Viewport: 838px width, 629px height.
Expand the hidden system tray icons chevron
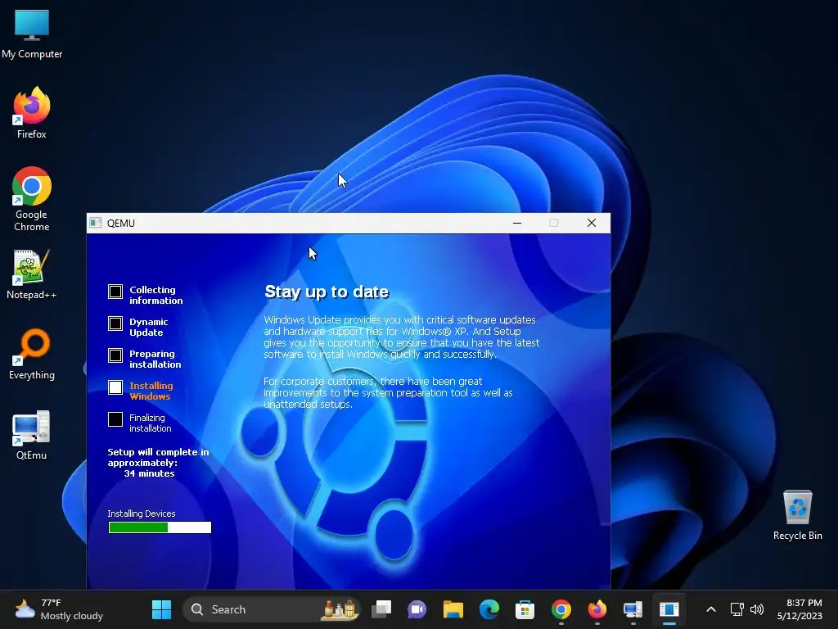pos(711,609)
